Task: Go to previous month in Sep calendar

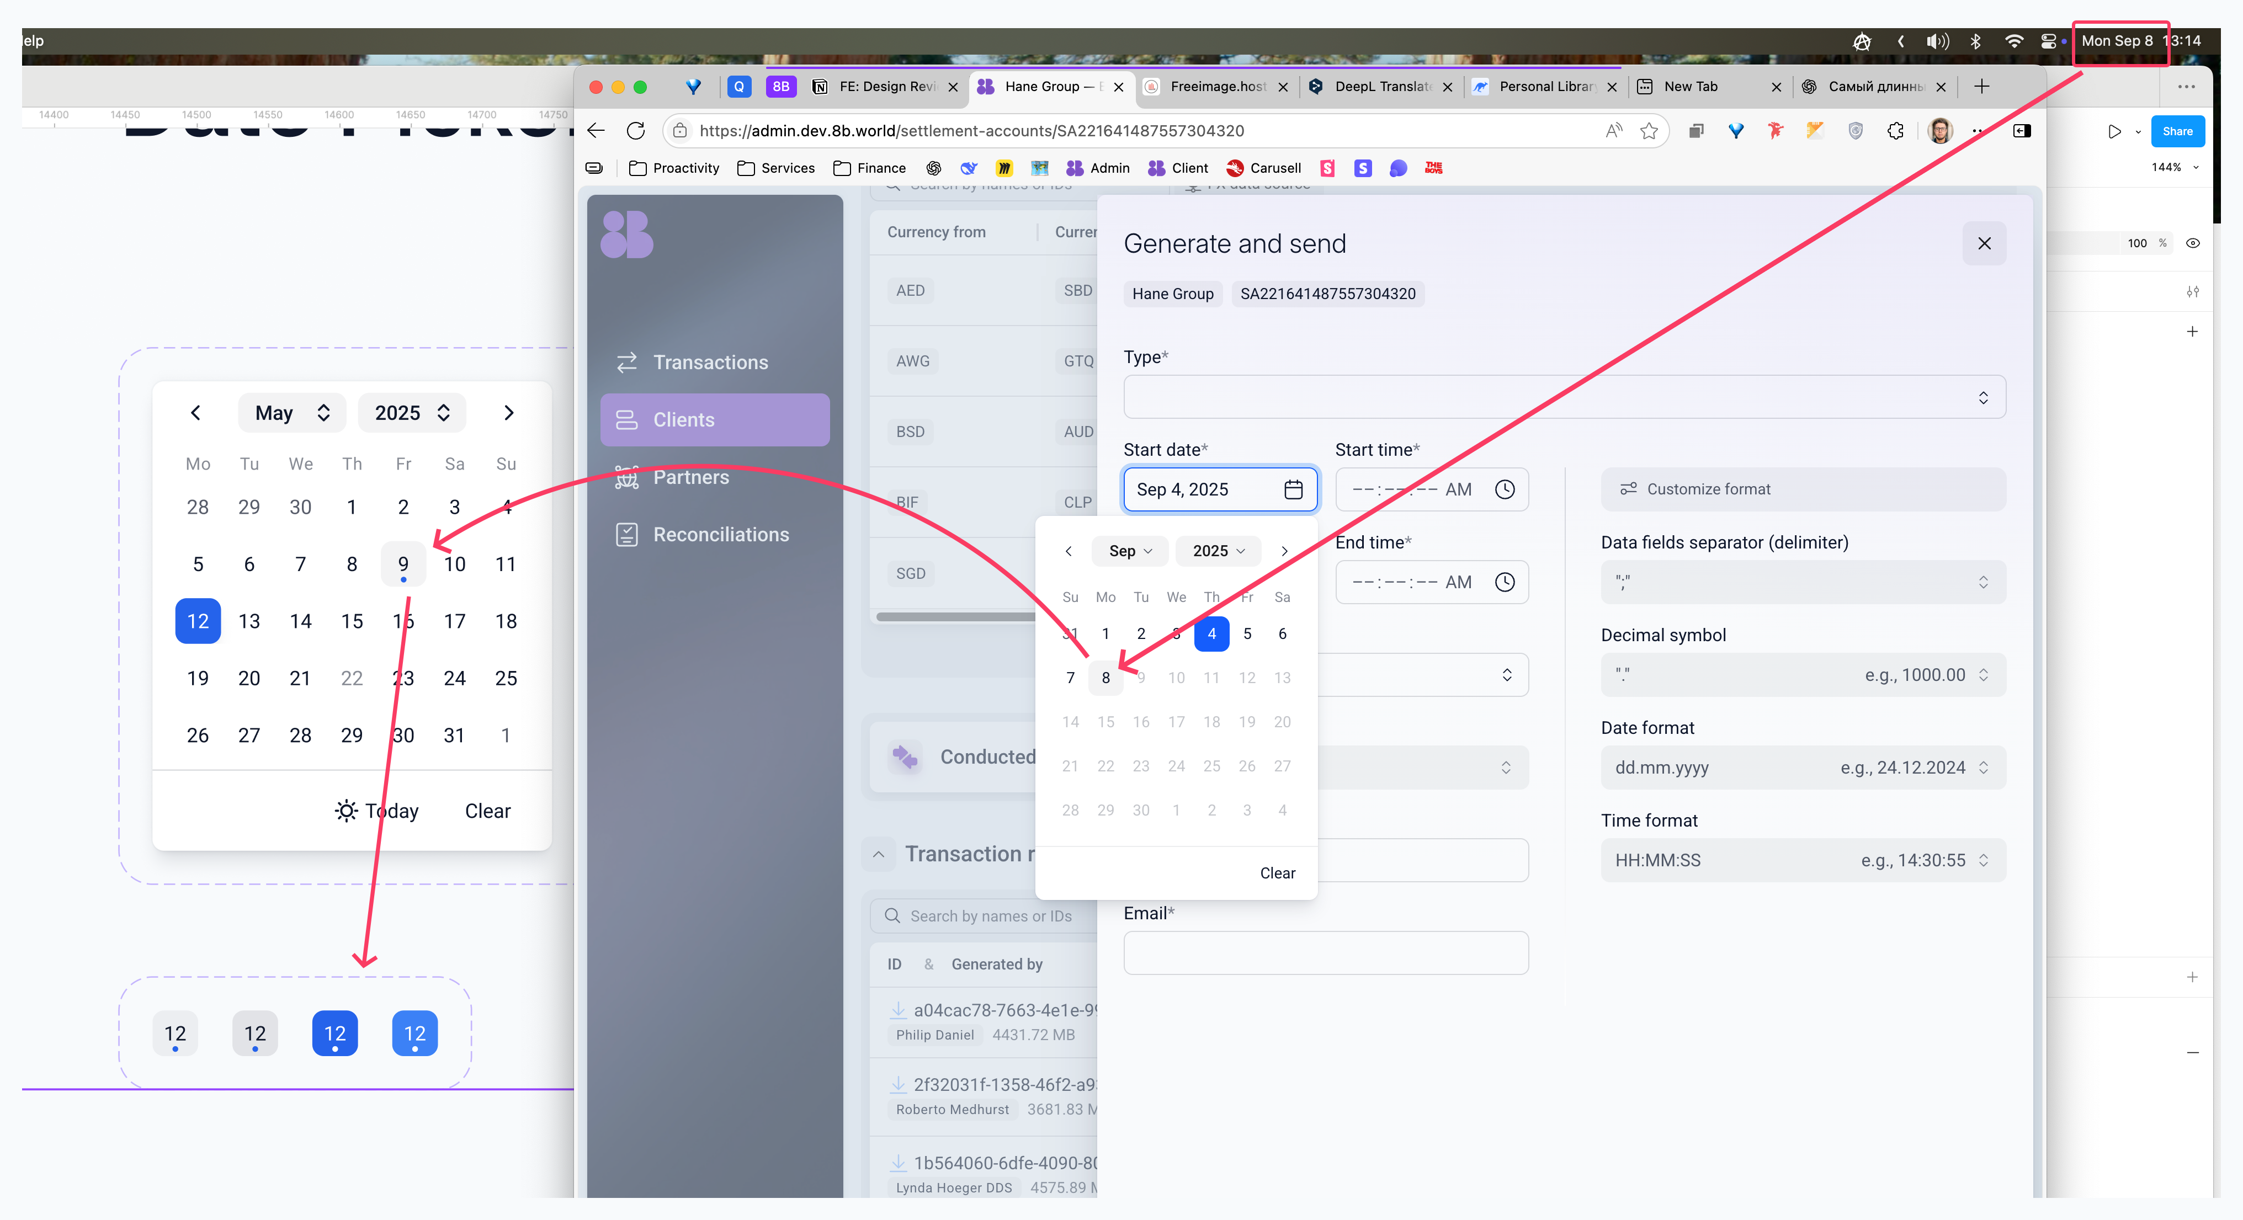Action: 1069,551
